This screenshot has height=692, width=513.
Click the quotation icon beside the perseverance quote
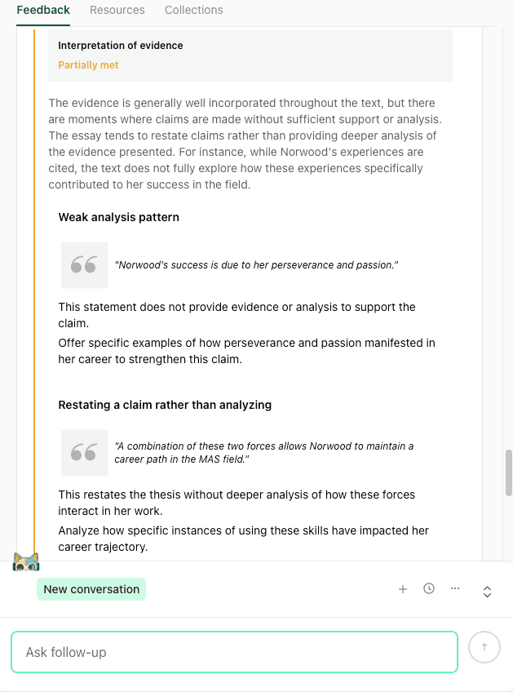[84, 264]
